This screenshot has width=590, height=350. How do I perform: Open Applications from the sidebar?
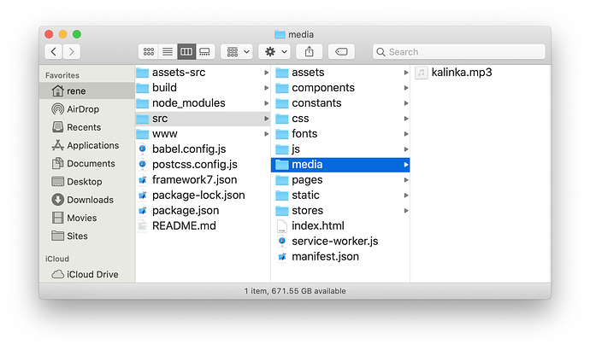pos(87,145)
